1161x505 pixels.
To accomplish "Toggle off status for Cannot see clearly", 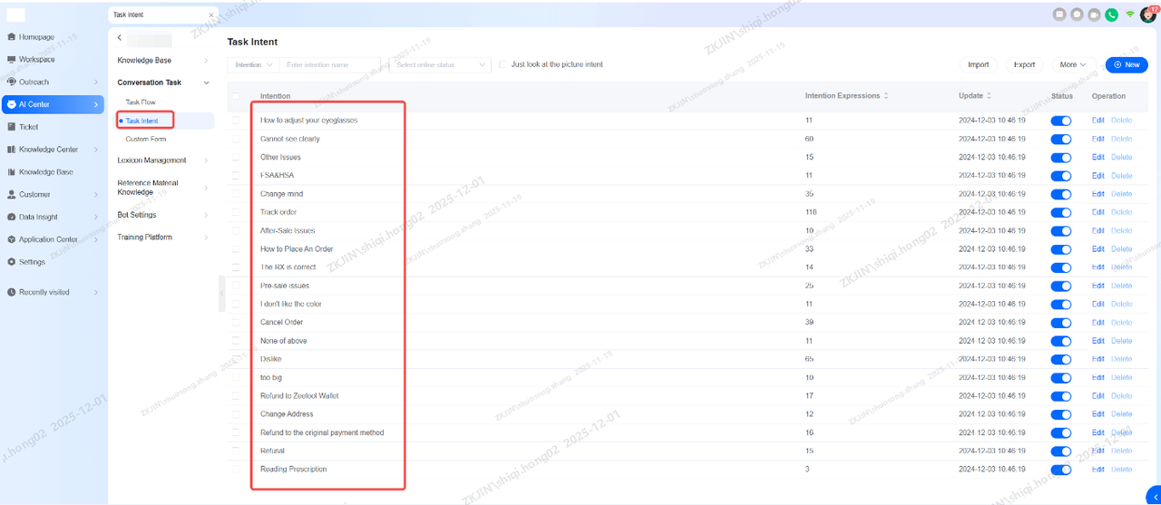I will pos(1060,139).
